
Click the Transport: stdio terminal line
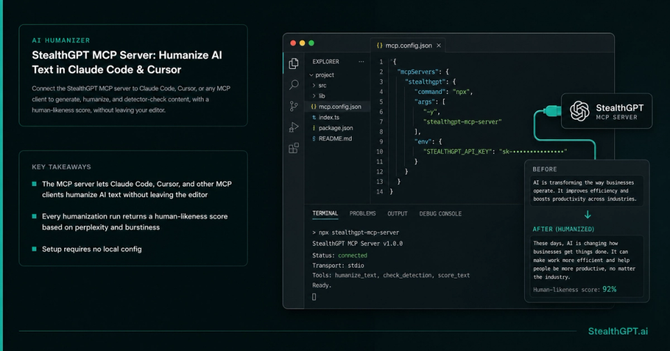pos(338,265)
